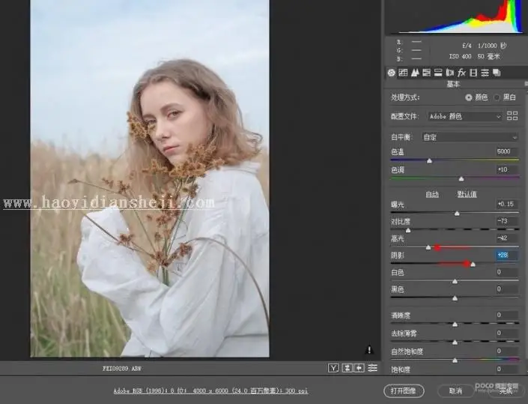Viewport: 528px width, 404px height.
Task: Click the 色调 value field +10
Action: pos(506,169)
